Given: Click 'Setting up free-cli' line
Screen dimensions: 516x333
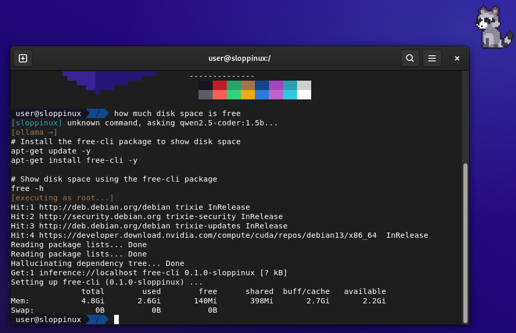Looking at the screenshot, I should 107,282.
